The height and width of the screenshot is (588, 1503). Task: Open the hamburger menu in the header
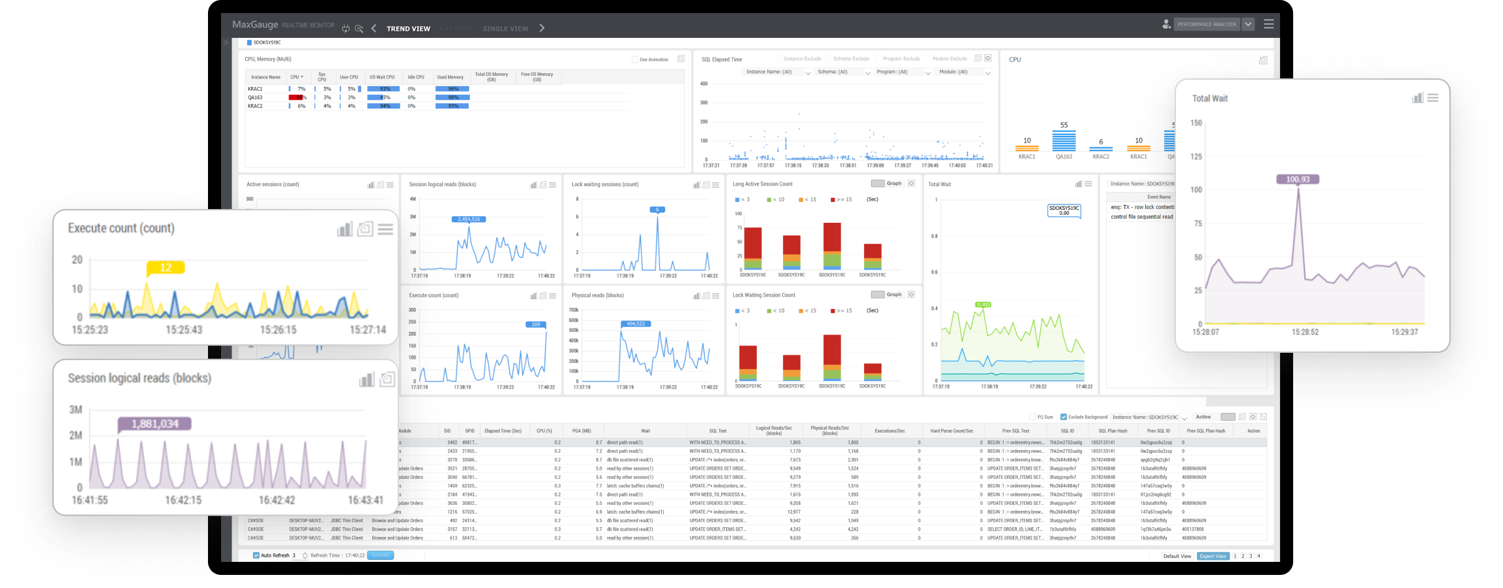pyautogui.click(x=1268, y=24)
